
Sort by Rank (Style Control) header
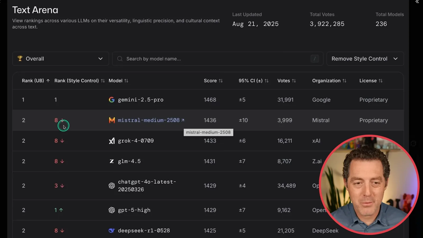point(80,81)
